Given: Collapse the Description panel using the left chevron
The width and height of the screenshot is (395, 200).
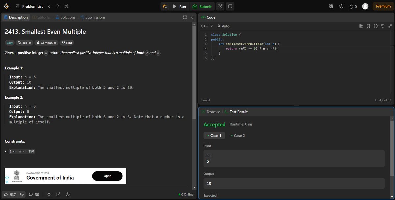Looking at the screenshot, I should [x=192, y=17].
